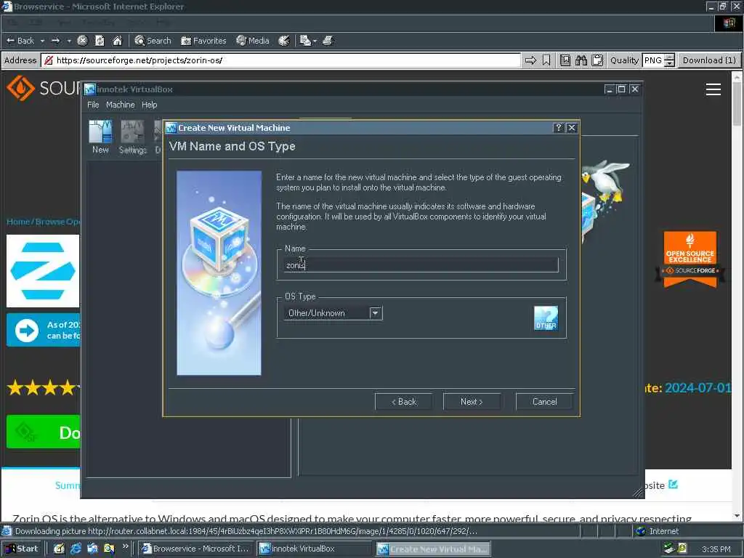
Task: Expand the OS Type dropdown arrow
Action: coord(376,313)
